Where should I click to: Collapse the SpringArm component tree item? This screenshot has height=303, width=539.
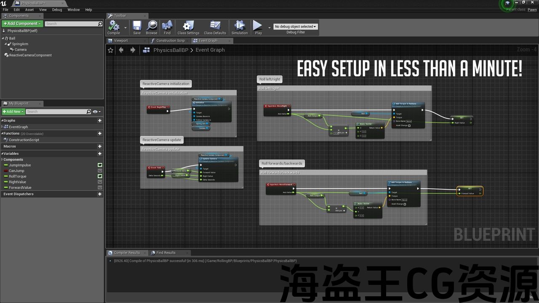pyautogui.click(x=6, y=44)
